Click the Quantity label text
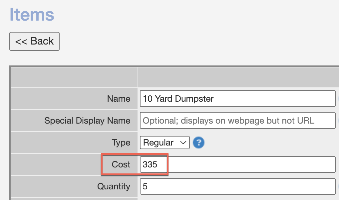This screenshot has height=200, width=339. click(114, 186)
